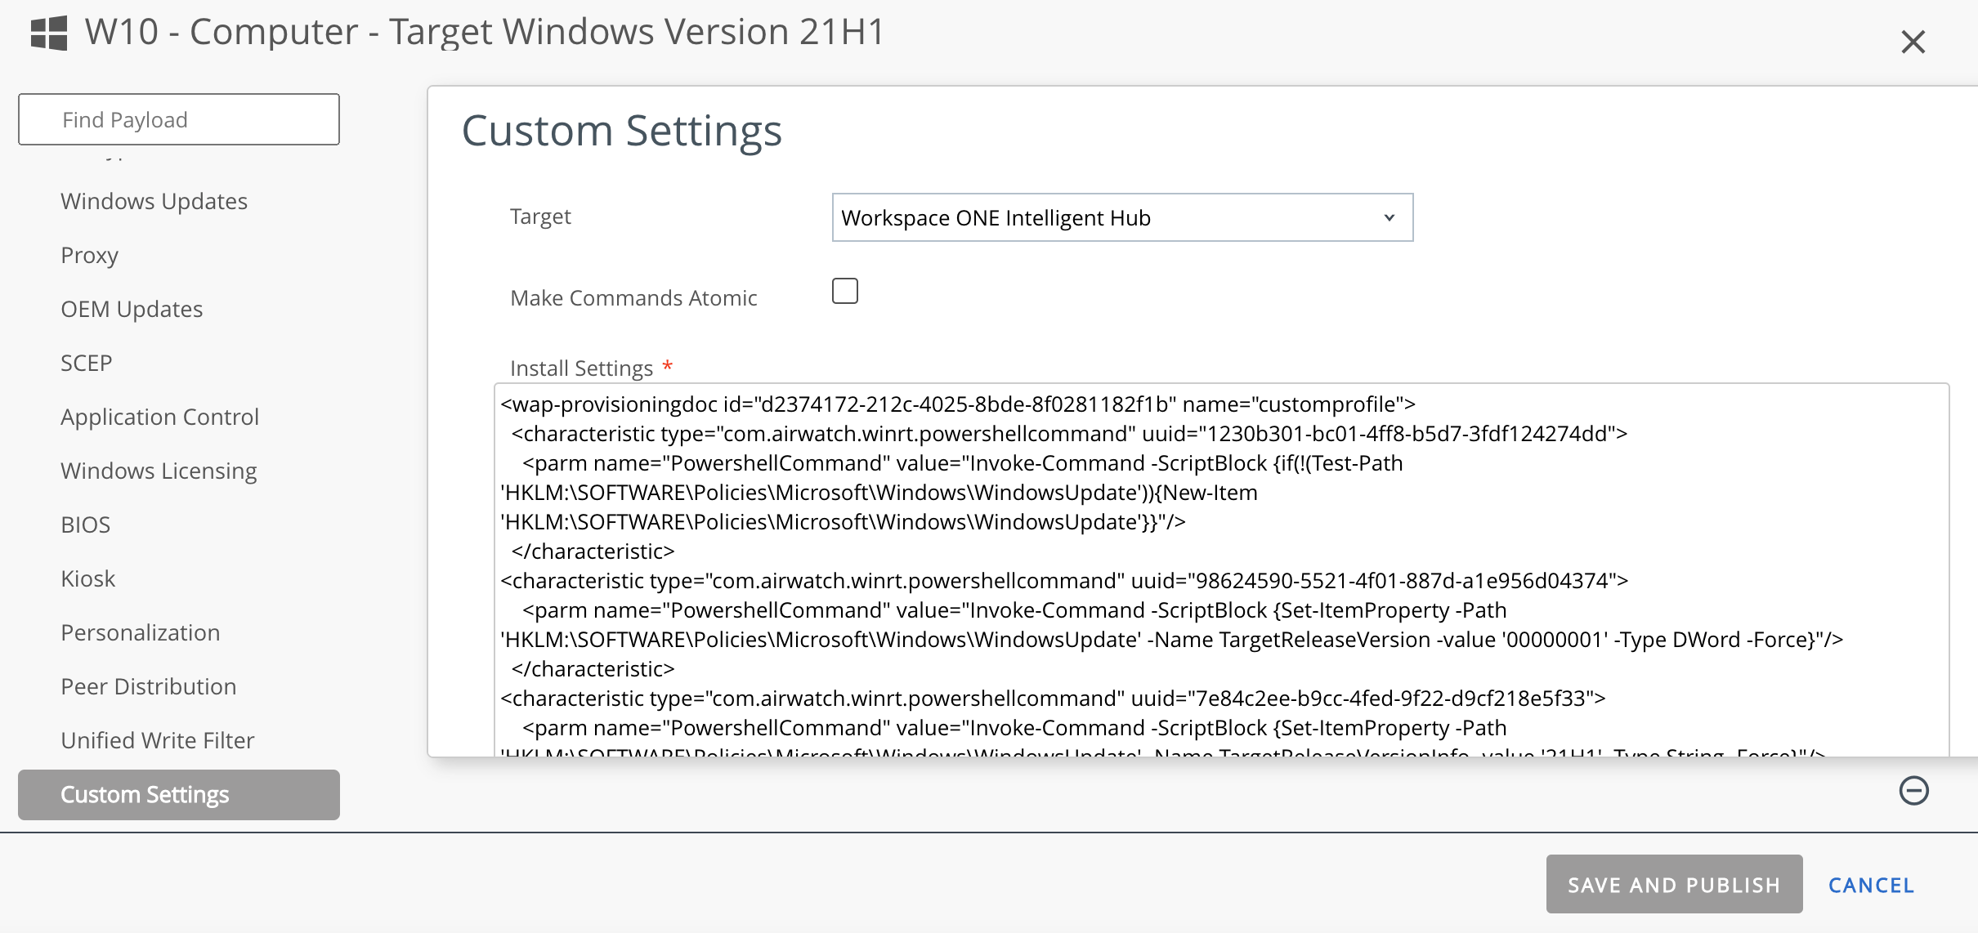Screen dimensions: 1978x933
Task: Open Personalization payload
Action: pos(140,632)
